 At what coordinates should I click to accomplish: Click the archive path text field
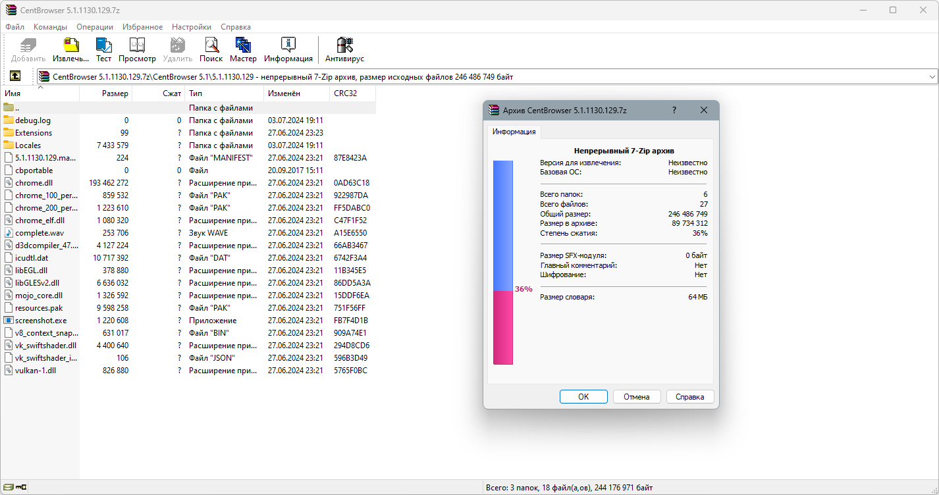[x=487, y=77]
